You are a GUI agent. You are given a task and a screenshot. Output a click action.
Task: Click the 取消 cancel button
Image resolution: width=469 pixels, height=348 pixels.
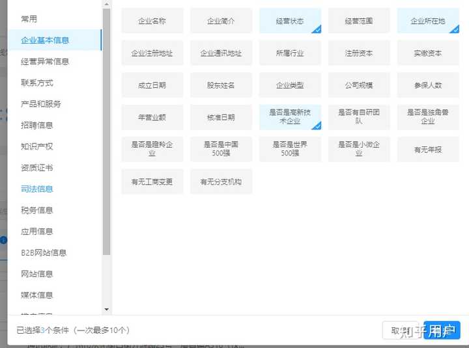pyautogui.click(x=400, y=330)
